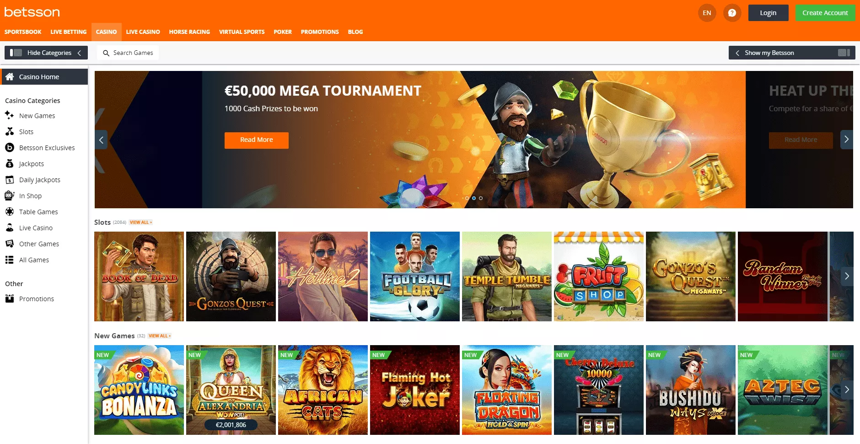Select the Slots cherries icon

point(9,131)
